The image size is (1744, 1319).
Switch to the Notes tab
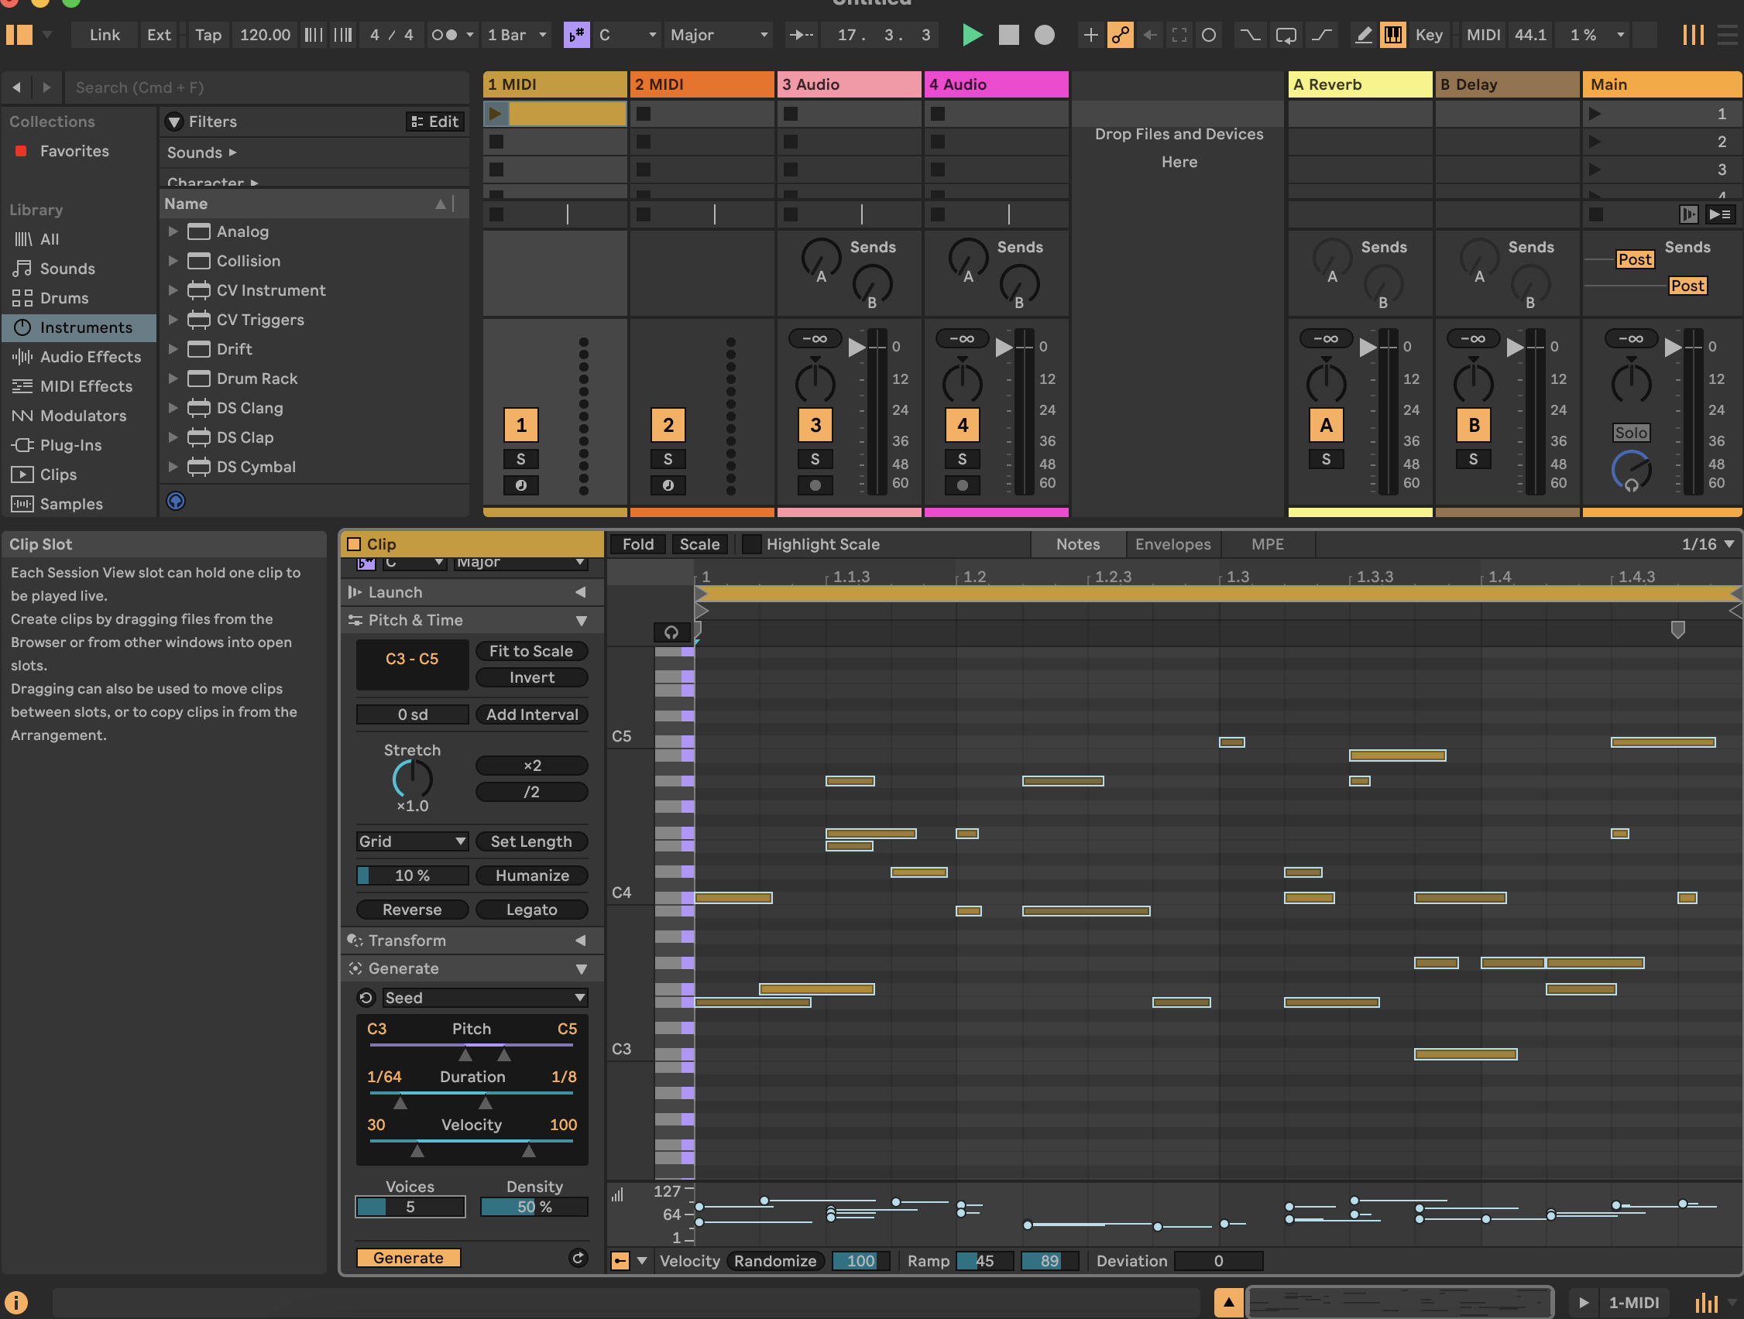click(x=1078, y=543)
